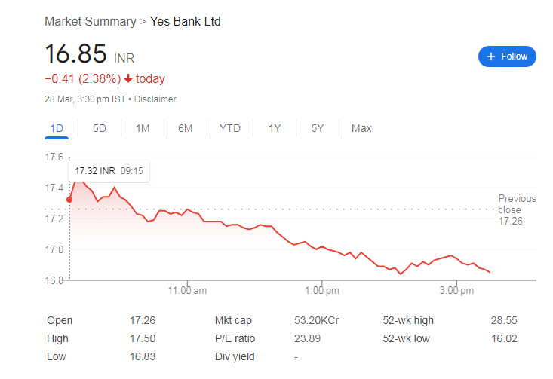View the 1Y price chart
The width and height of the screenshot is (553, 379).
tap(275, 128)
